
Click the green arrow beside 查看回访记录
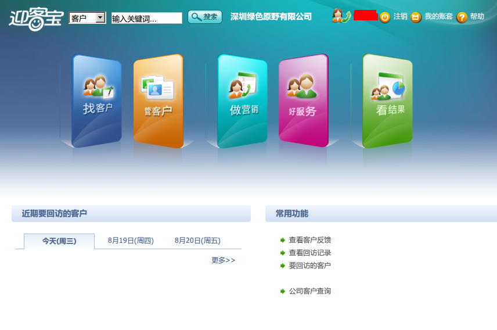(x=283, y=253)
